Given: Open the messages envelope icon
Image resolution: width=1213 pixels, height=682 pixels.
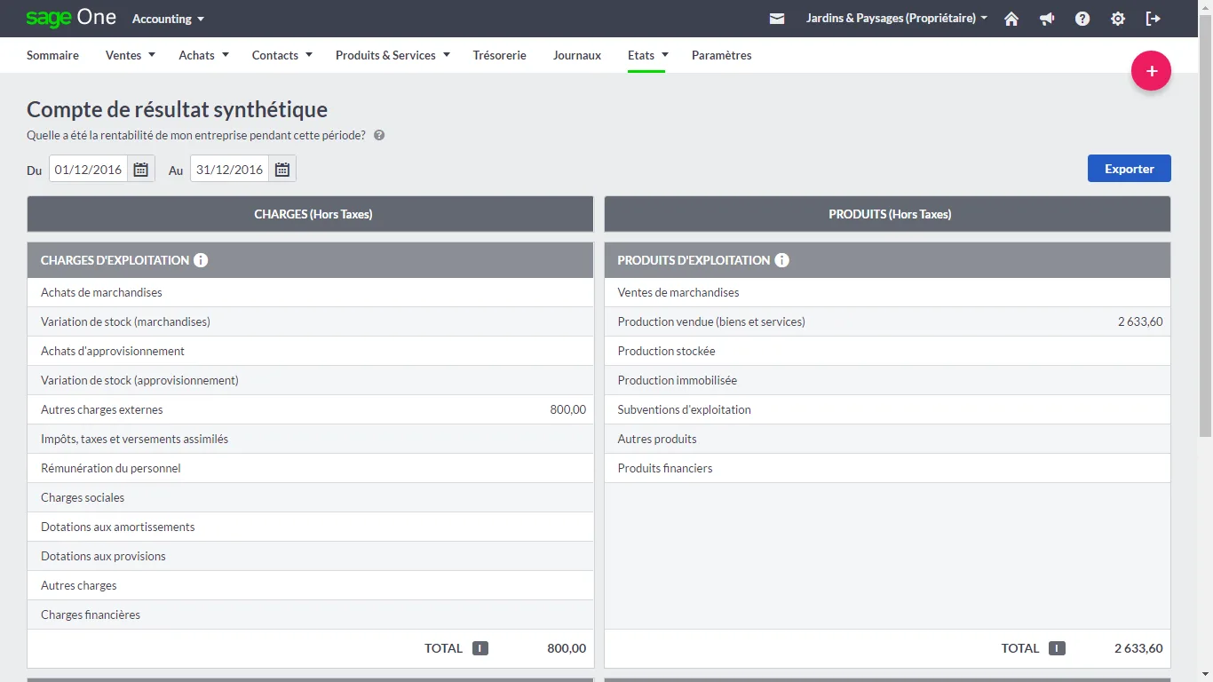Looking at the screenshot, I should pos(777,19).
